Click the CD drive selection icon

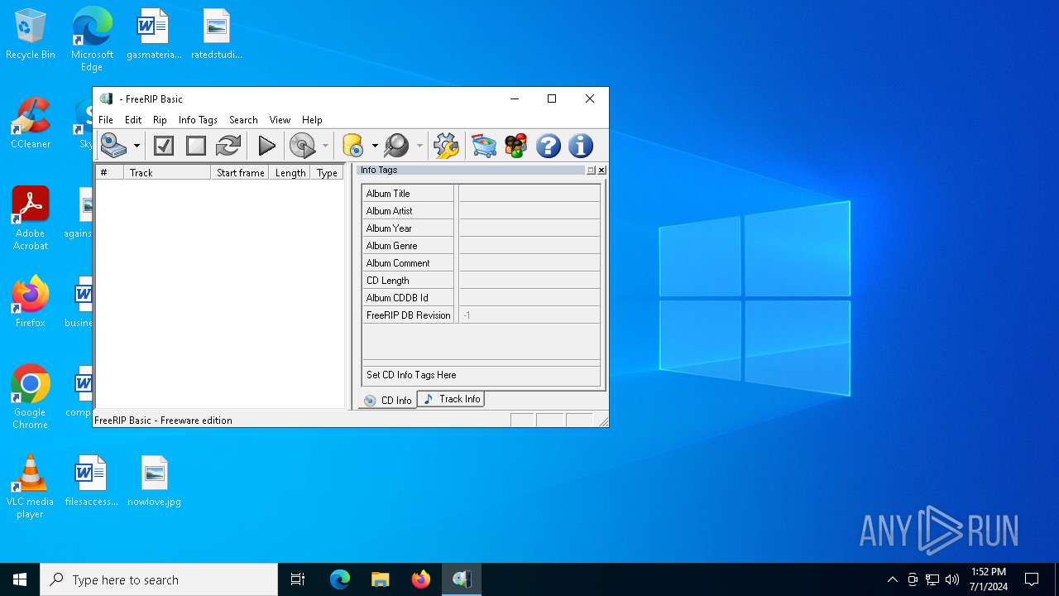(x=114, y=146)
